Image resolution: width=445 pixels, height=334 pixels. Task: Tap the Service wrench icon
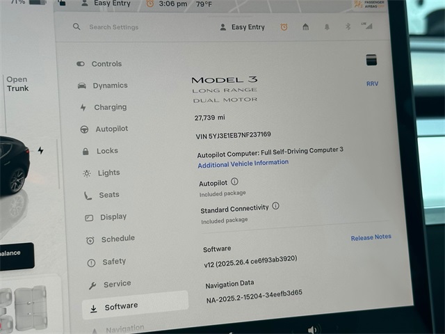92,285
